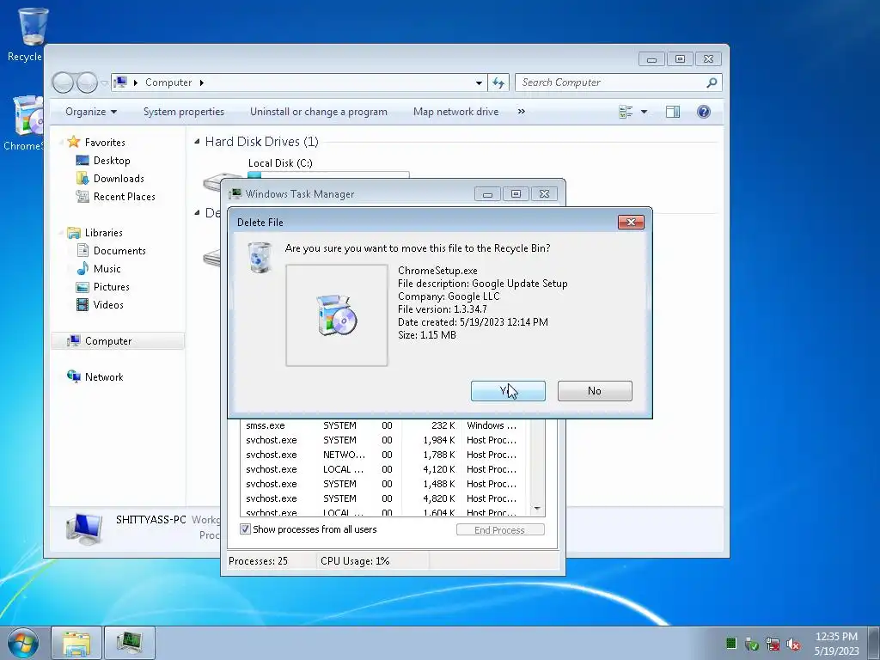Toggle Show processes from all users
Viewport: 880px width, 660px height.
[245, 529]
